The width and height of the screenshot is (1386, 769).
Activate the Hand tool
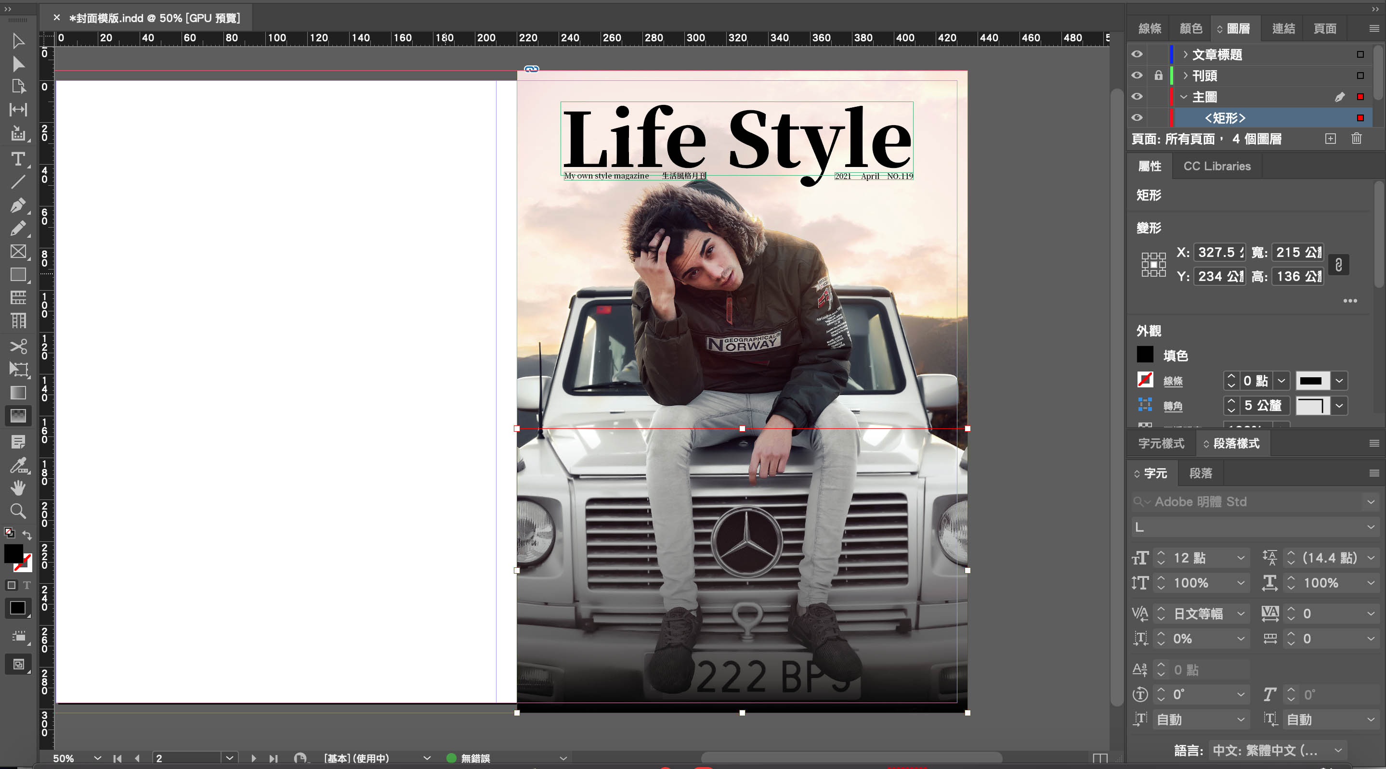pyautogui.click(x=18, y=488)
